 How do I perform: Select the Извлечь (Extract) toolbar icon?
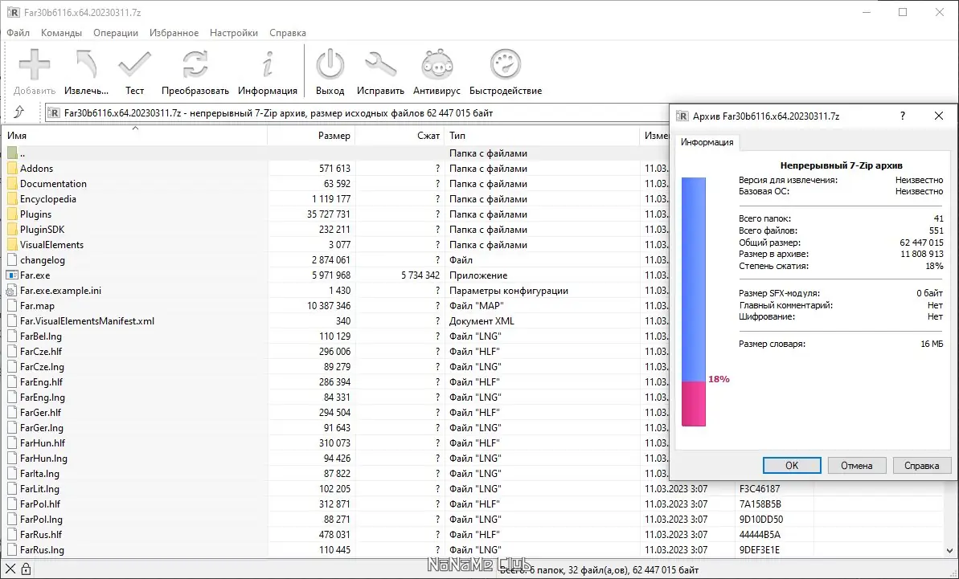pyautogui.click(x=85, y=64)
